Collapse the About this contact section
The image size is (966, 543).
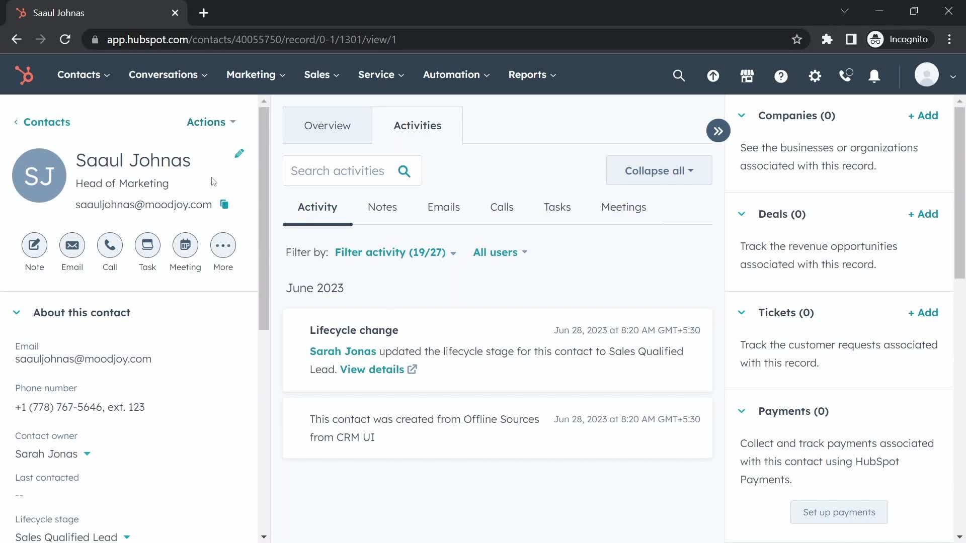(x=17, y=312)
